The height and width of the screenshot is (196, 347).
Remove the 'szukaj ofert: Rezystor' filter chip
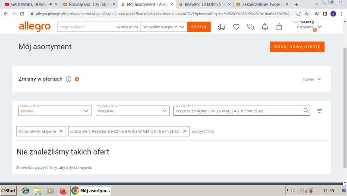click(x=185, y=131)
